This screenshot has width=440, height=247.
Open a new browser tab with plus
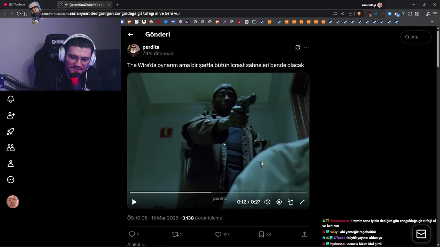pyautogui.click(x=117, y=5)
